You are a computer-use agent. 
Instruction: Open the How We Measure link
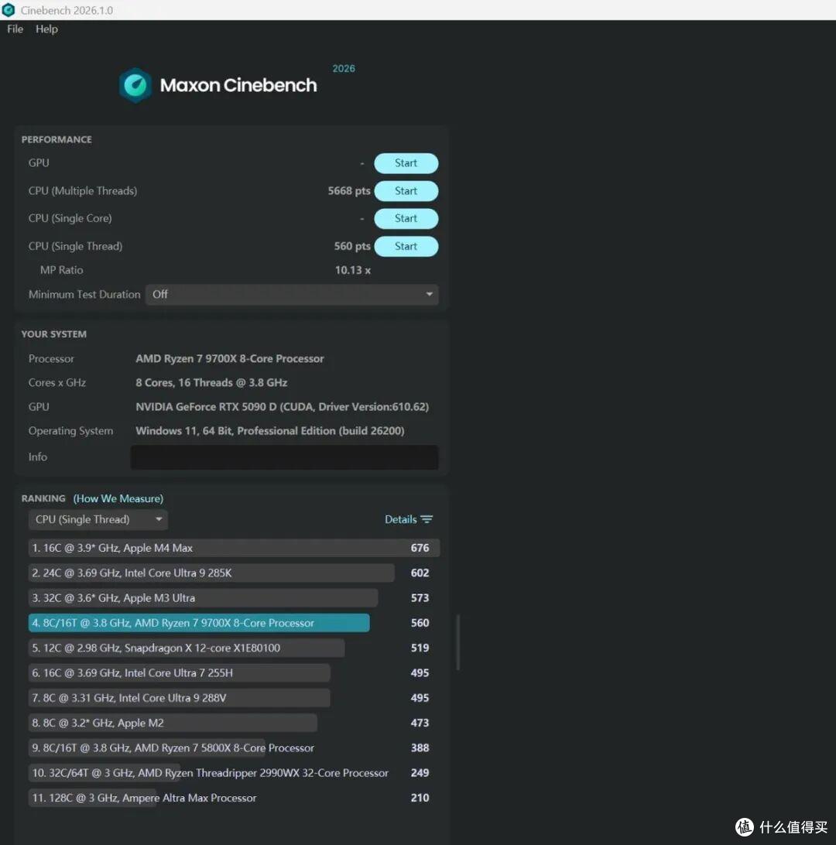pyautogui.click(x=118, y=498)
